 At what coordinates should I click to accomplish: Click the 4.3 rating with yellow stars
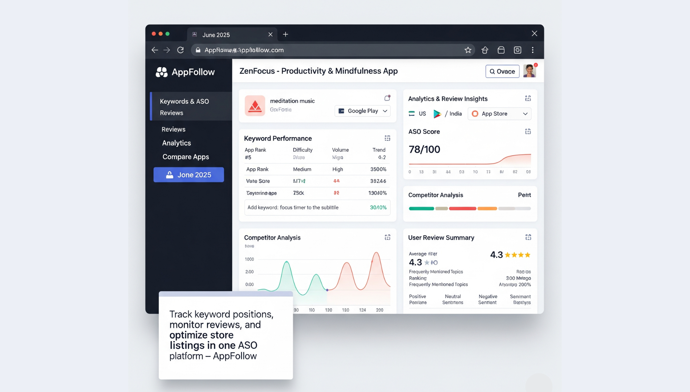pos(510,255)
